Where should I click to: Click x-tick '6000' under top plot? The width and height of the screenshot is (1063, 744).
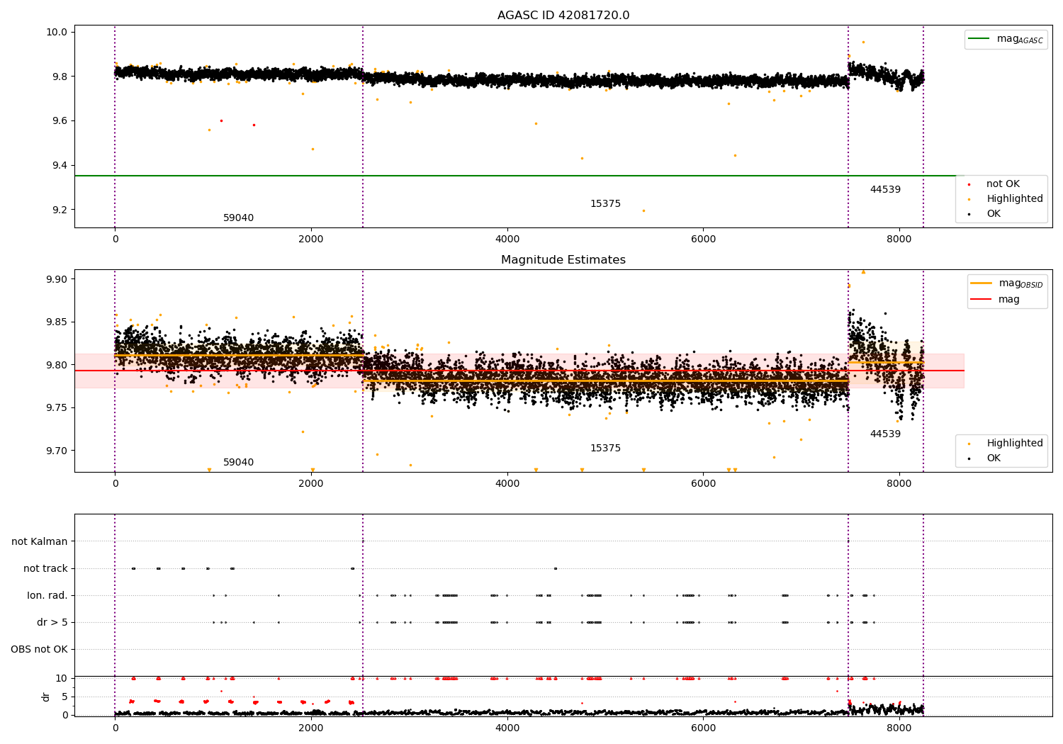703,239
